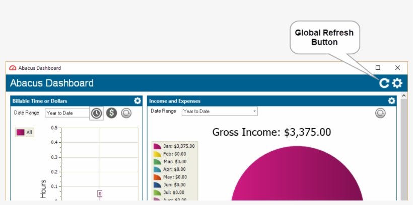Click the global refresh button in header
The height and width of the screenshot is (205, 413).
[384, 83]
